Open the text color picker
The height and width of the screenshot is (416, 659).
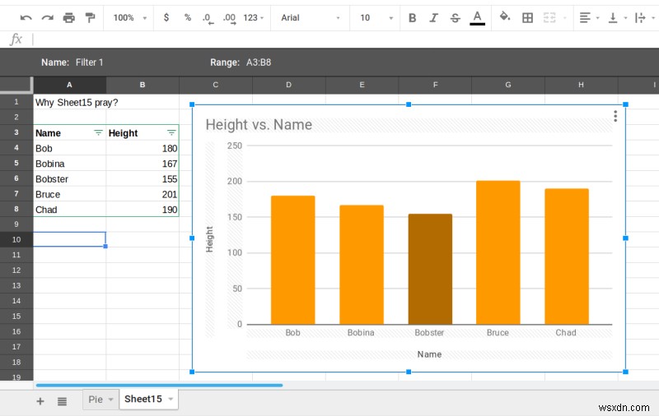point(477,17)
